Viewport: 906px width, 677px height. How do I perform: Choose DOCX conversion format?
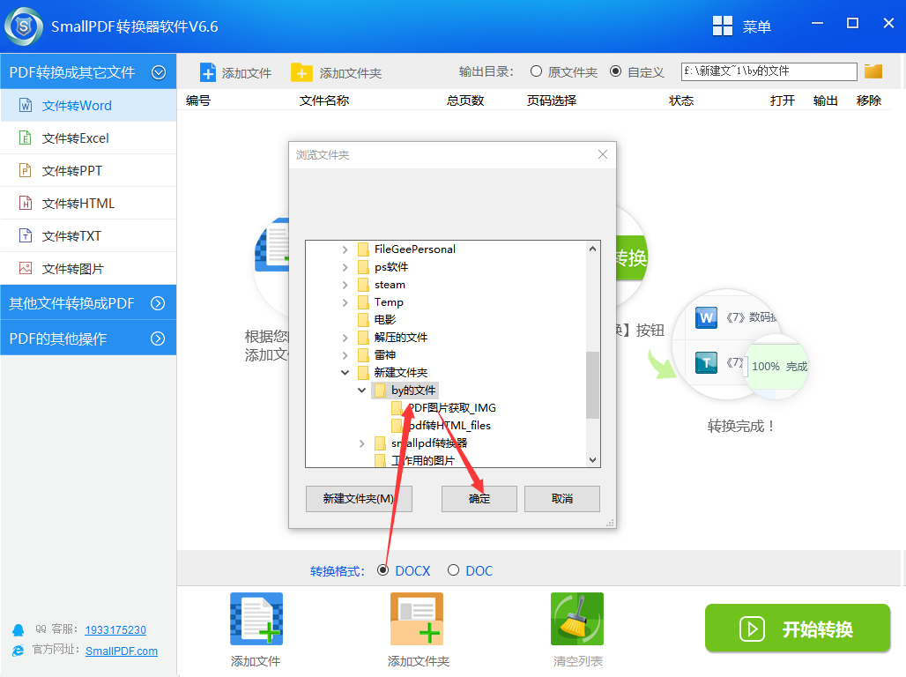(382, 570)
